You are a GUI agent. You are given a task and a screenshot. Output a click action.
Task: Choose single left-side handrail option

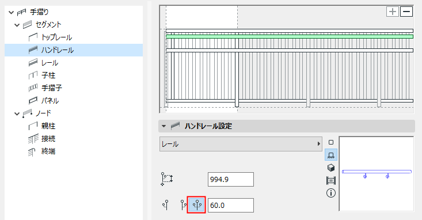(166, 205)
